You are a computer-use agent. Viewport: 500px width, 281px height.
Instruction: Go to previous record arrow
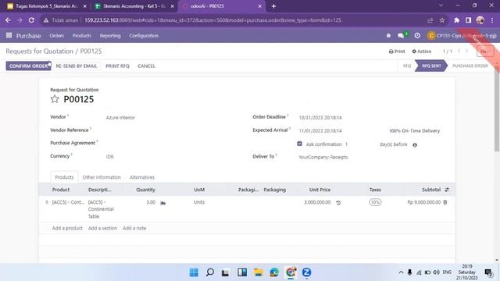pos(459,51)
